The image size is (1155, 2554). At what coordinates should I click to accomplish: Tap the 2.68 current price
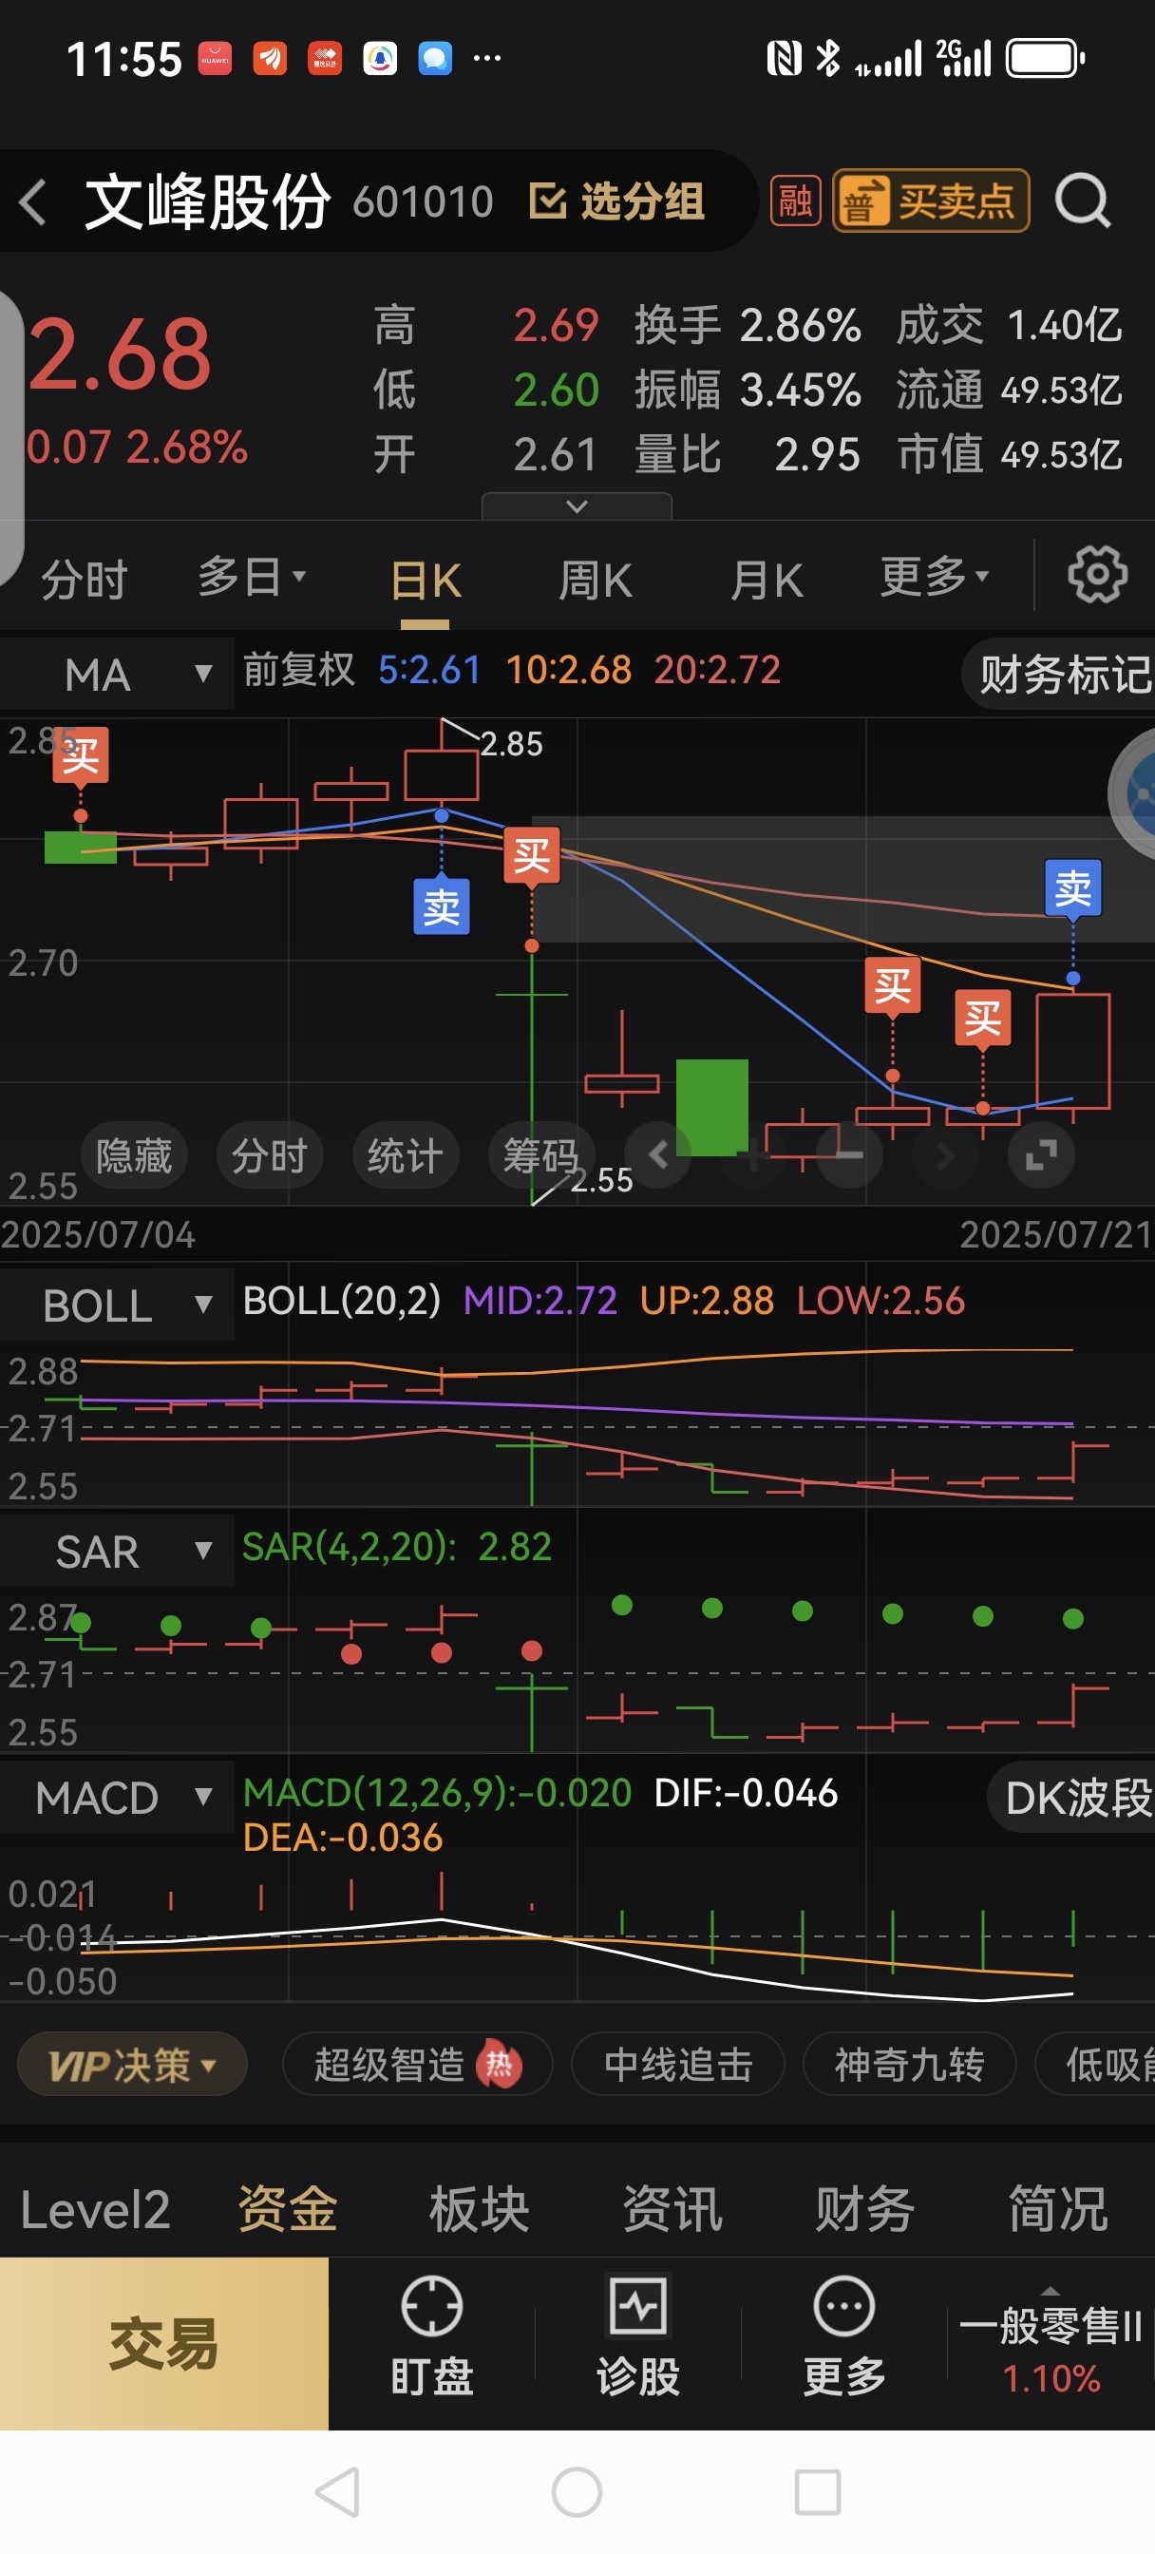(119, 354)
